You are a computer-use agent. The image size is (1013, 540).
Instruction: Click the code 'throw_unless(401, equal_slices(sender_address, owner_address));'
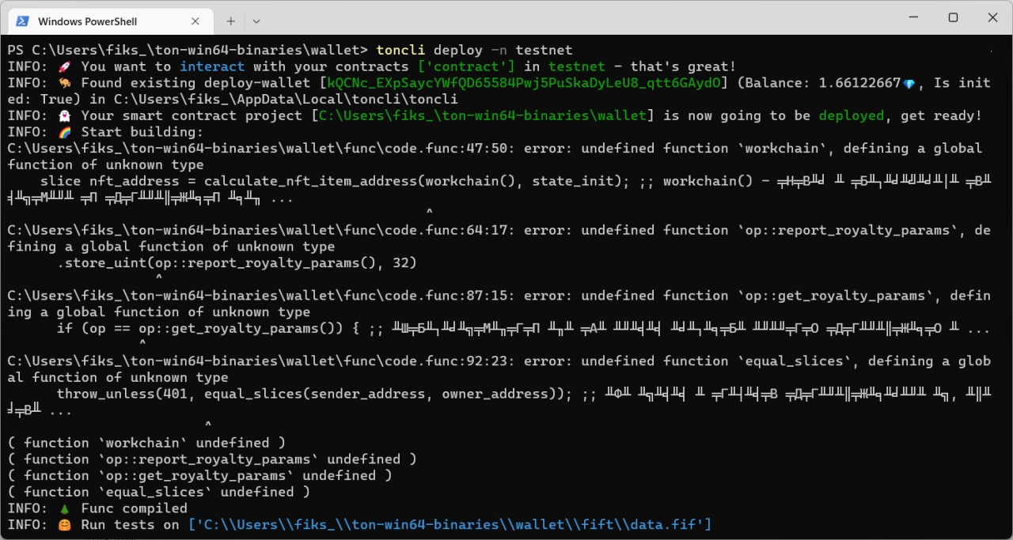[x=314, y=394]
